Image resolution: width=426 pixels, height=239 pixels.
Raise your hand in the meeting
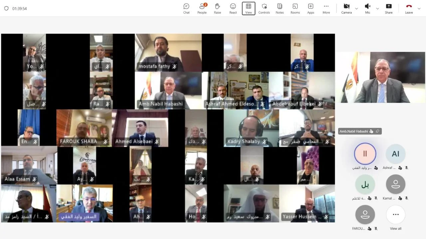tap(217, 8)
